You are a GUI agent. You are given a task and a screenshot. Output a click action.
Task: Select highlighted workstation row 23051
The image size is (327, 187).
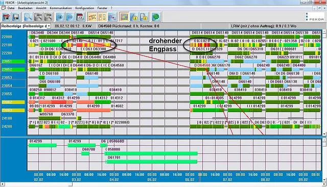click(13, 61)
